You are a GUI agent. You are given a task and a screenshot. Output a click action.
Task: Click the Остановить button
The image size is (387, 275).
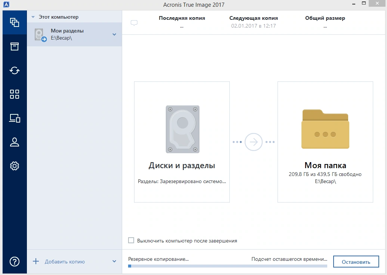point(356,262)
